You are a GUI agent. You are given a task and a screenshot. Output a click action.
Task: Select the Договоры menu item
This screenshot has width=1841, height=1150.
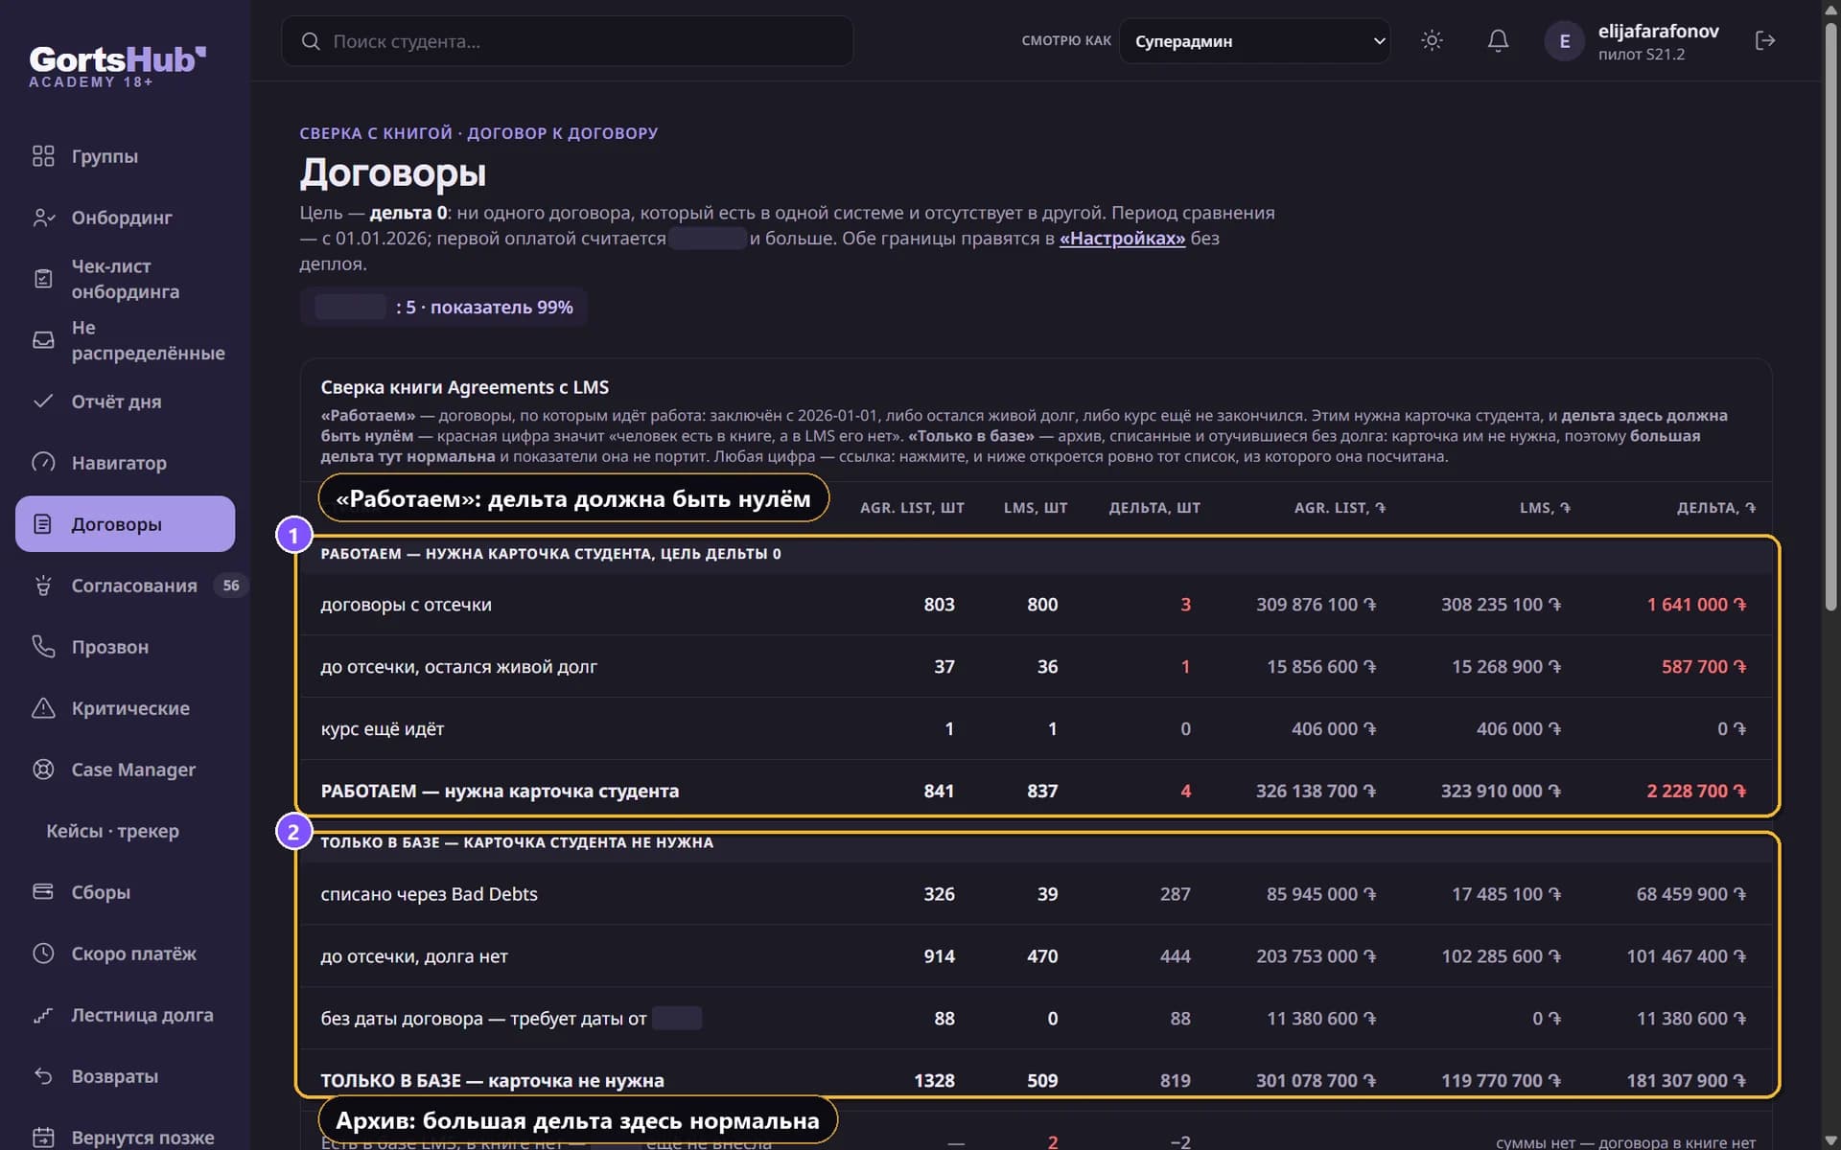tap(125, 524)
